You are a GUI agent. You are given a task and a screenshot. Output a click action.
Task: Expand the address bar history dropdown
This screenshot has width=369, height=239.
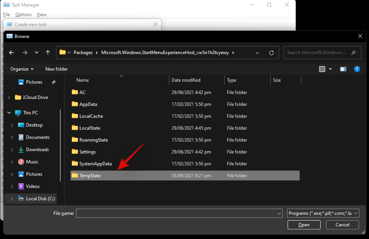coord(257,53)
